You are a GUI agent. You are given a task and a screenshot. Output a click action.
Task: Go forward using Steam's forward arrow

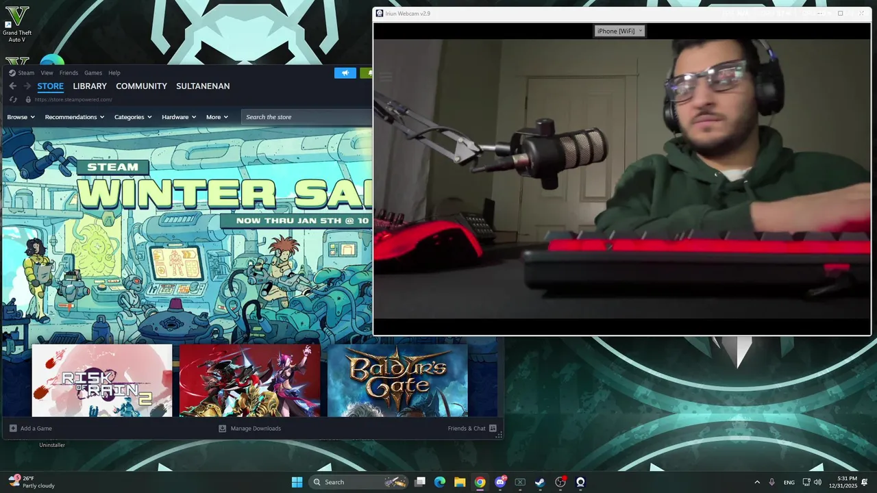coord(27,86)
